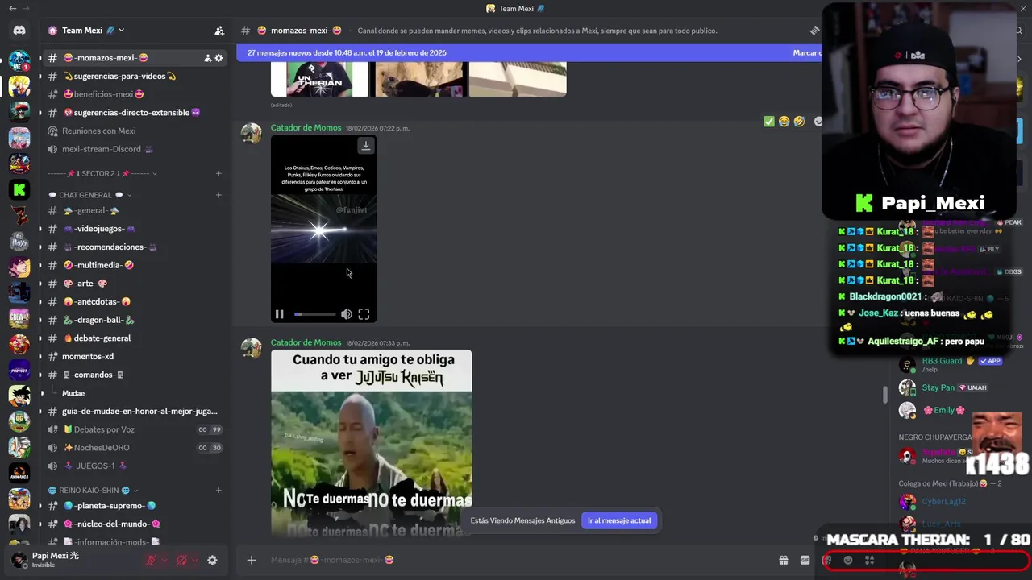This screenshot has width=1032, height=580.
Task: Open settings gear for momazos-mexi channel
Action: (218, 58)
